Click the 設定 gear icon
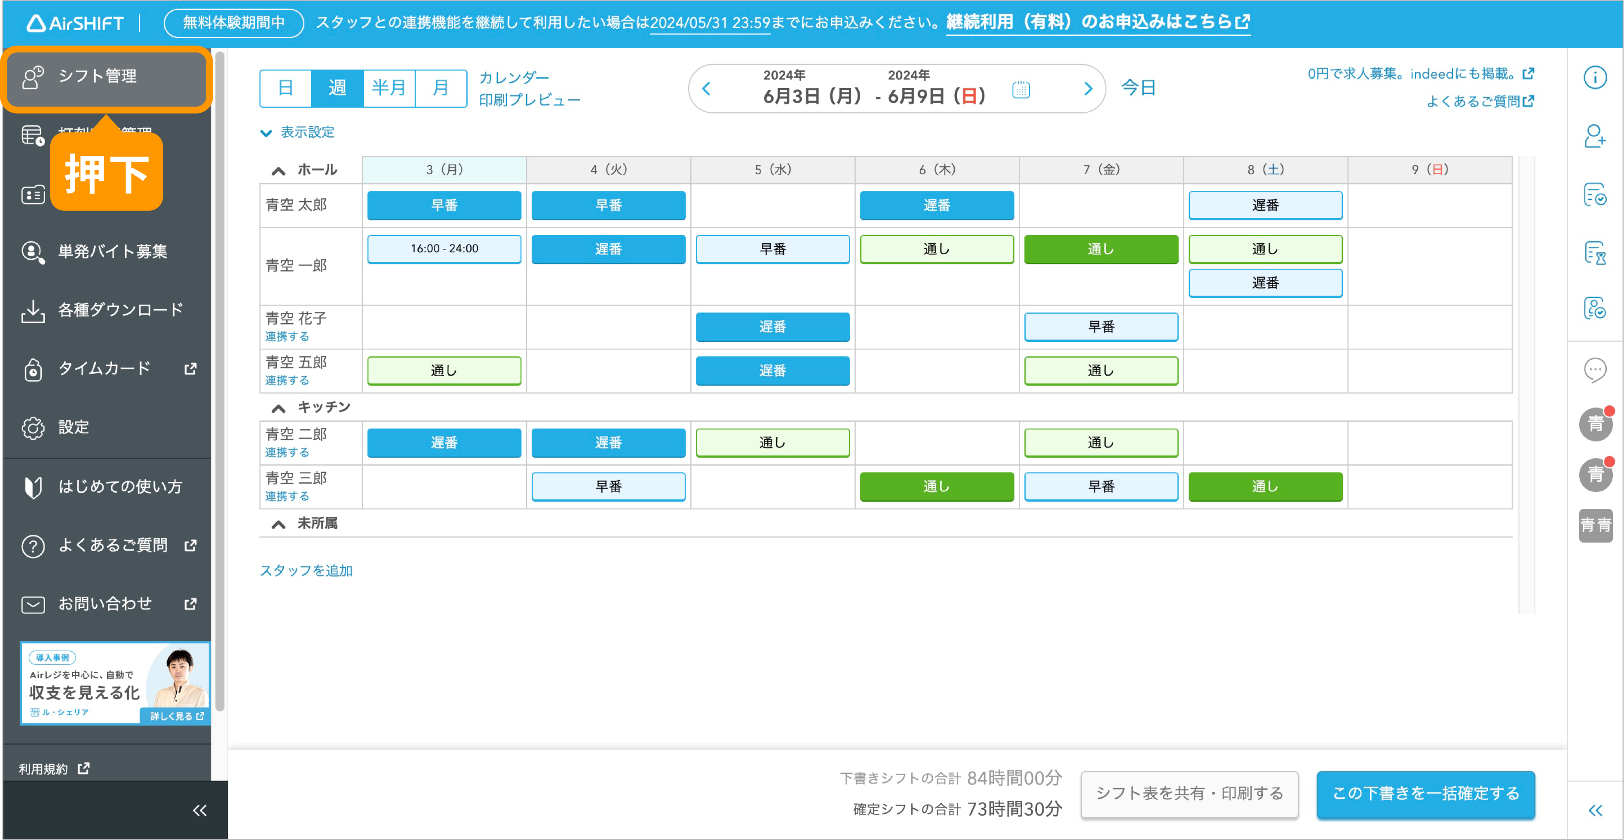Image resolution: width=1624 pixels, height=840 pixels. 33,428
